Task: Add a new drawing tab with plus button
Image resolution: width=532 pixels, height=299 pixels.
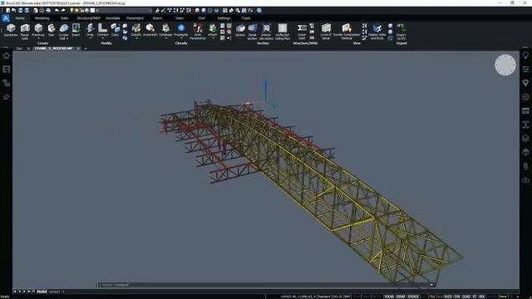Action: tap(86, 49)
